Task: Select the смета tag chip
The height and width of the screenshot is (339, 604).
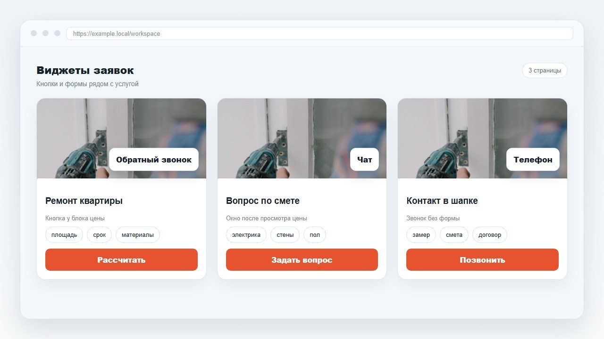Action: pyautogui.click(x=454, y=234)
